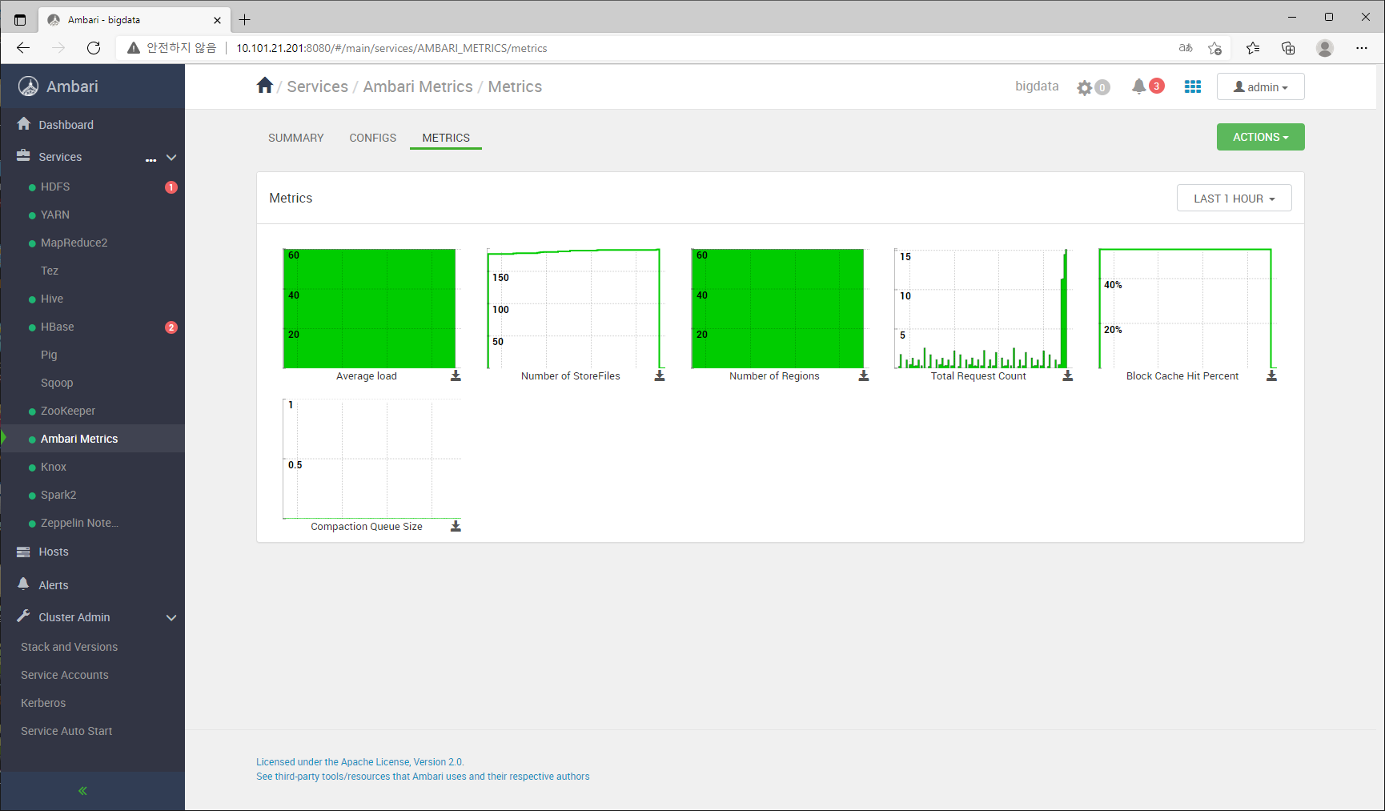Open third-party tools and resources link
Image resolution: width=1385 pixels, height=811 pixels.
[423, 777]
